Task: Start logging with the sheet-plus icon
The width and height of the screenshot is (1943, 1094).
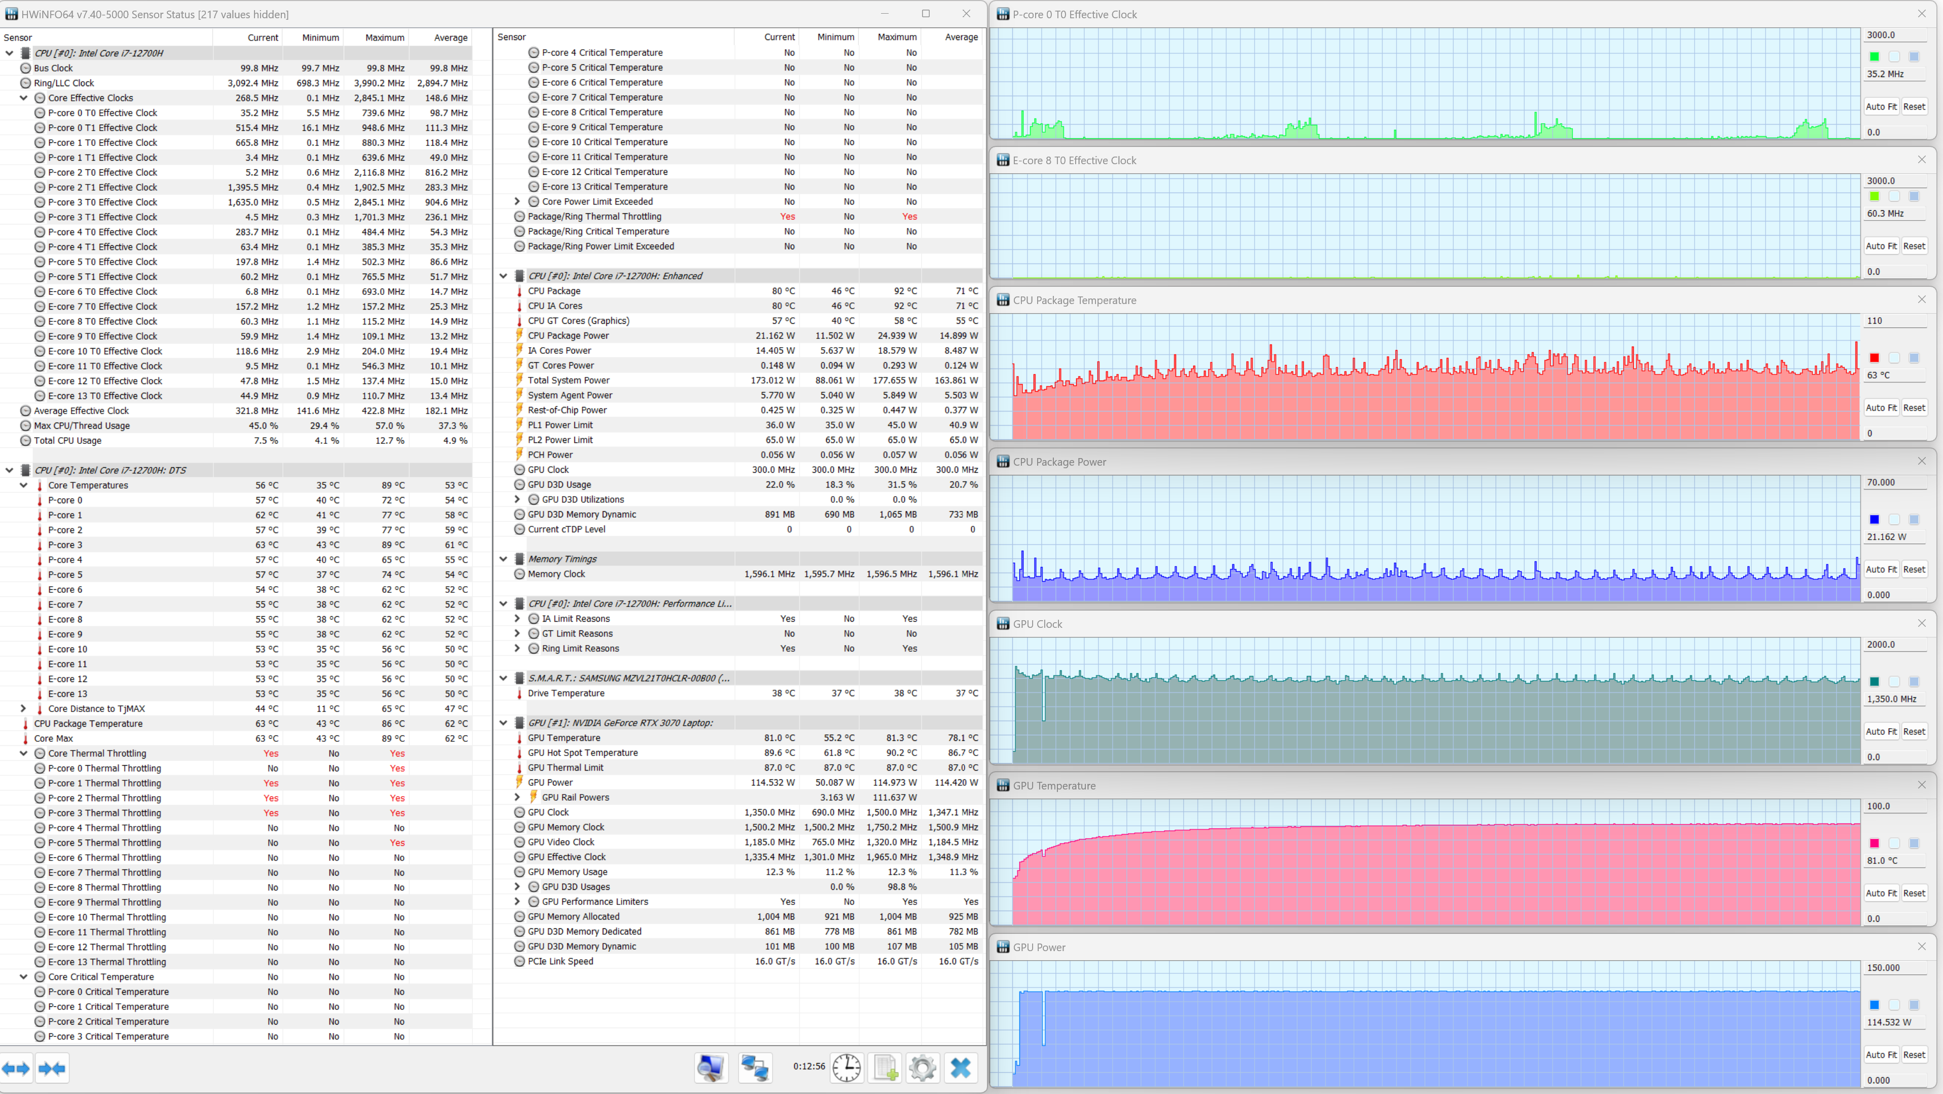Action: (x=886, y=1068)
